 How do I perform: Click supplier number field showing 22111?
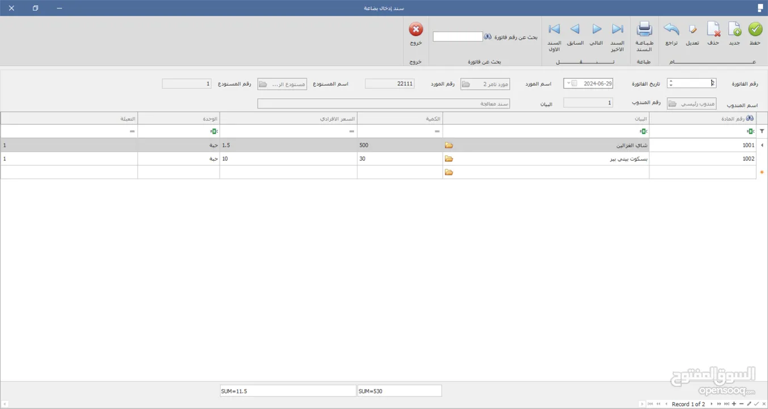tap(389, 84)
